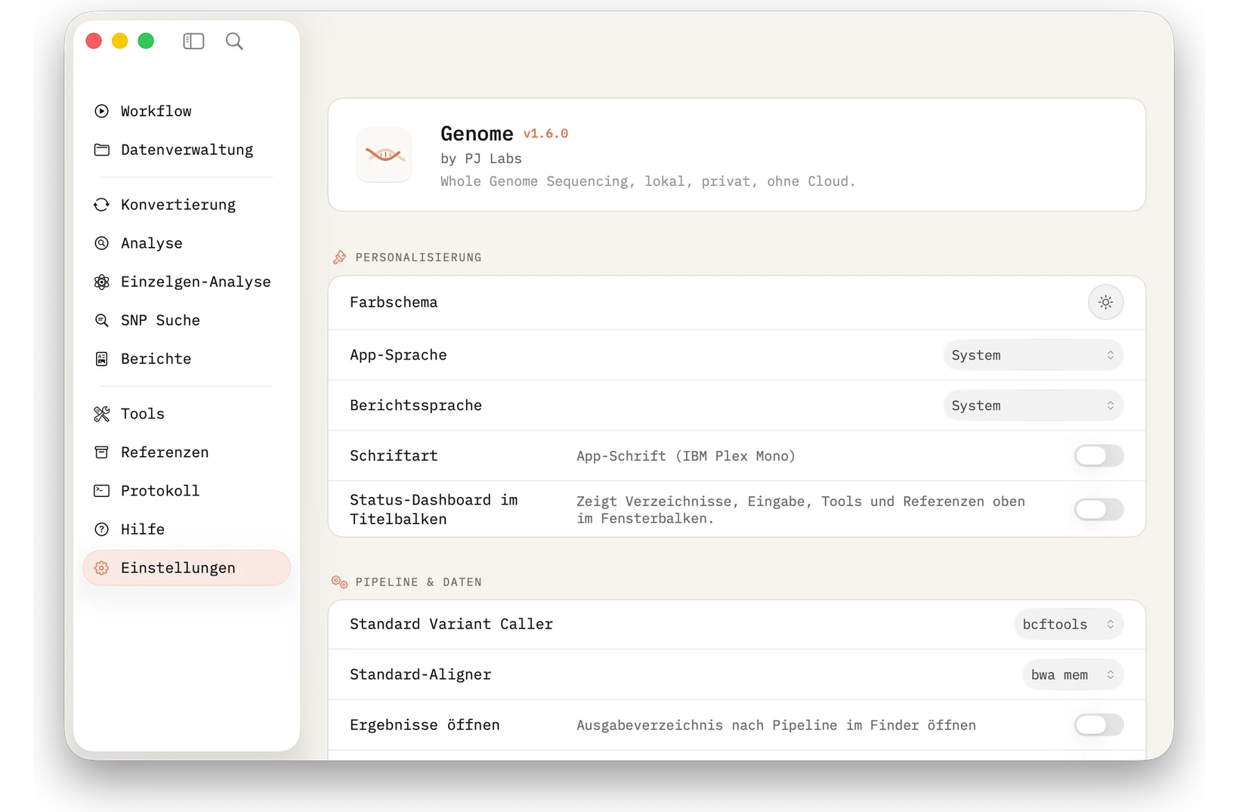Click the "Zeigt Verzeichnisse, Eingabe" description
Screen dimensions: 1239x812
coord(801,510)
